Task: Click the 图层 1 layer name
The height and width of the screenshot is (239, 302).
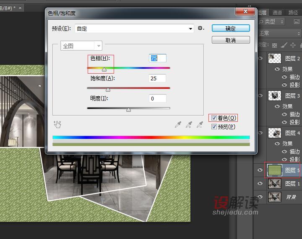Action: click(x=292, y=184)
